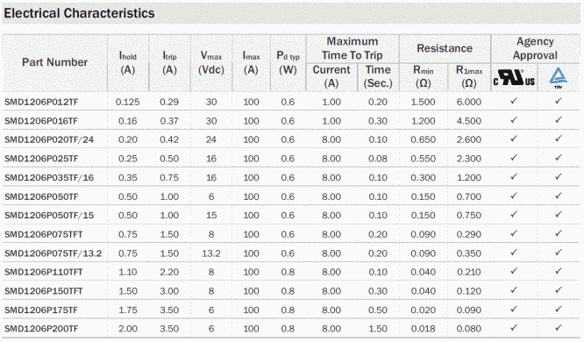The height and width of the screenshot is (342, 584).
Task: Select part number SMD1206P020TF/24
Action: (49, 139)
